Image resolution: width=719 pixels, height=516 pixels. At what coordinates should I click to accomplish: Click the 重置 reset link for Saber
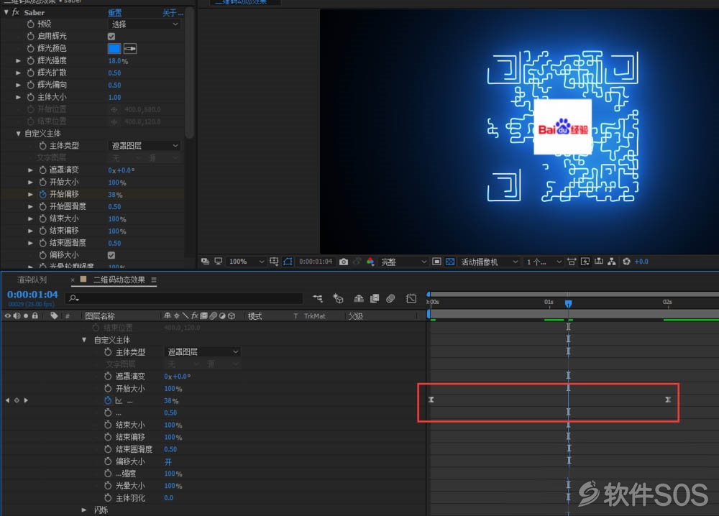coord(114,13)
